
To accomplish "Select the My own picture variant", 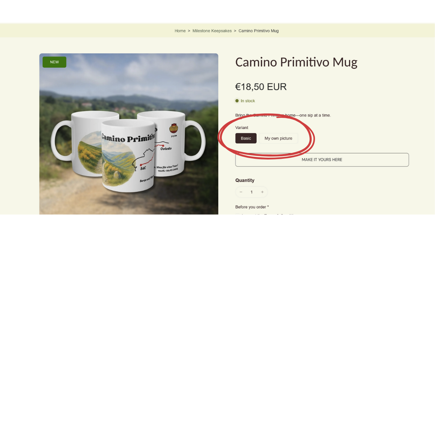I will [278, 138].
